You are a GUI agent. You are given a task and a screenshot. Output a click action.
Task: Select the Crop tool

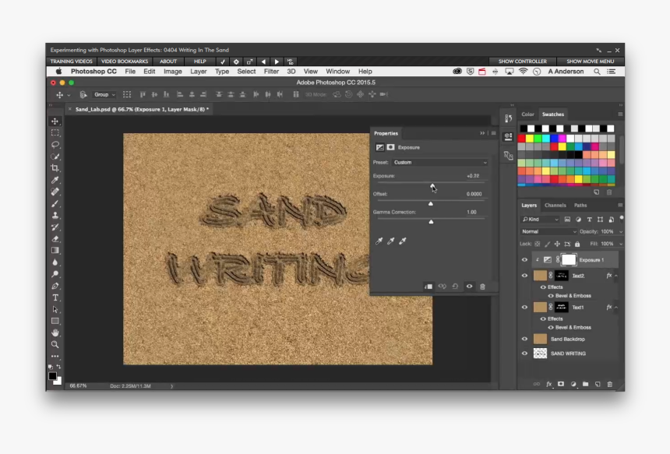55,168
